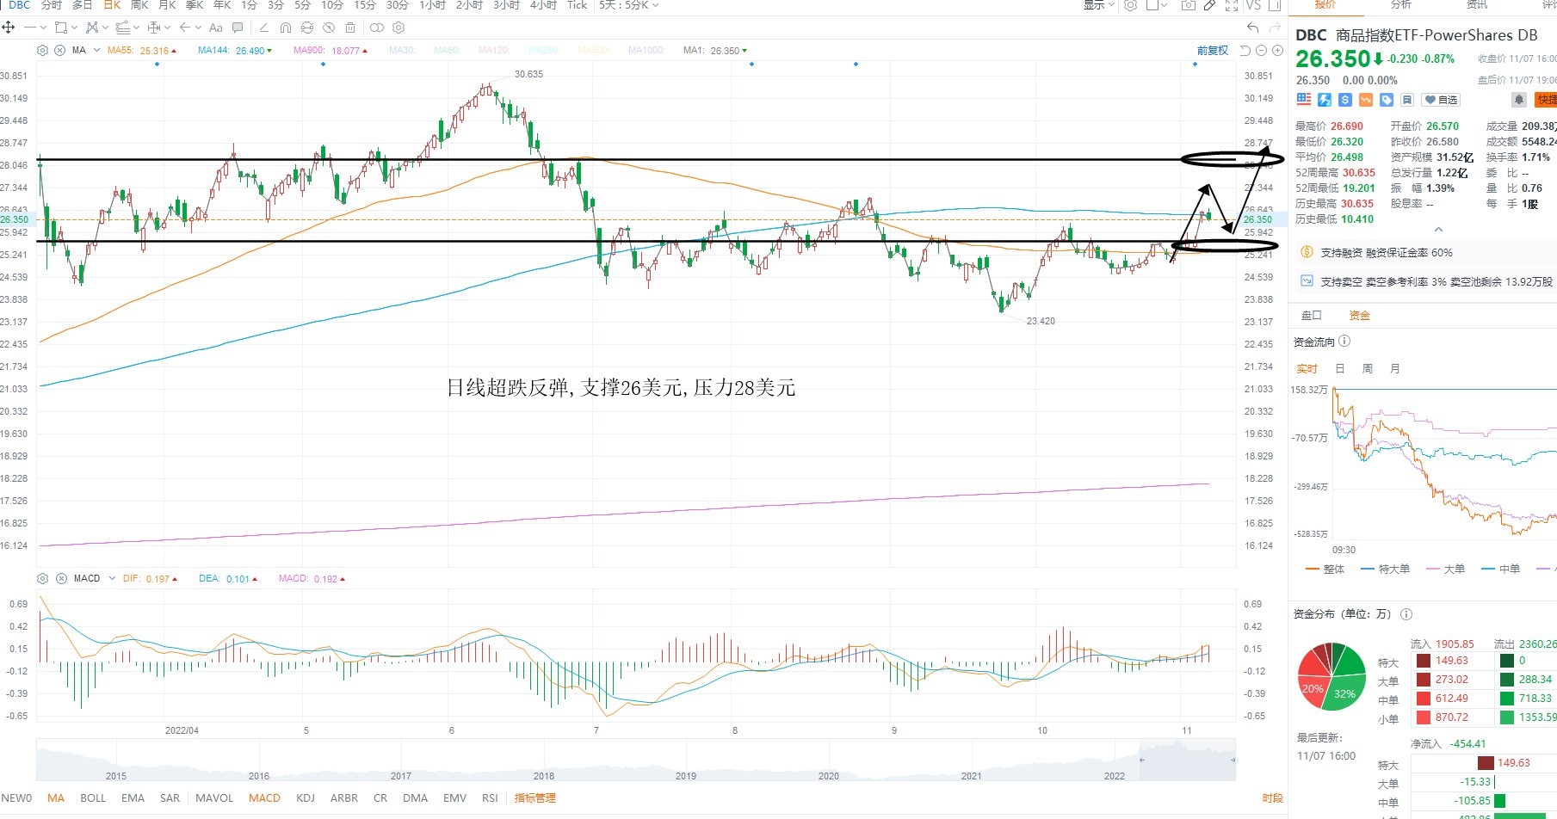1557x819 pixels.
Task: Select the 1小时 chart interval
Action: point(432,5)
